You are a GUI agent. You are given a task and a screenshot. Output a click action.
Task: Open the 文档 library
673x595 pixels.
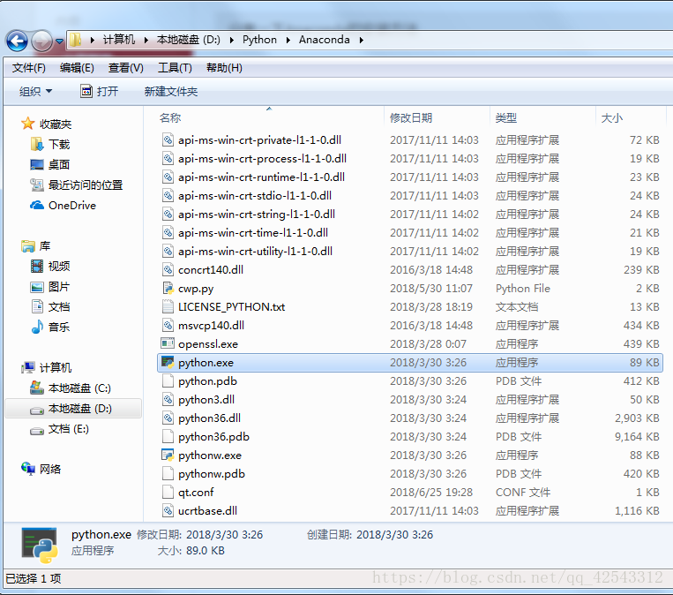(50, 306)
